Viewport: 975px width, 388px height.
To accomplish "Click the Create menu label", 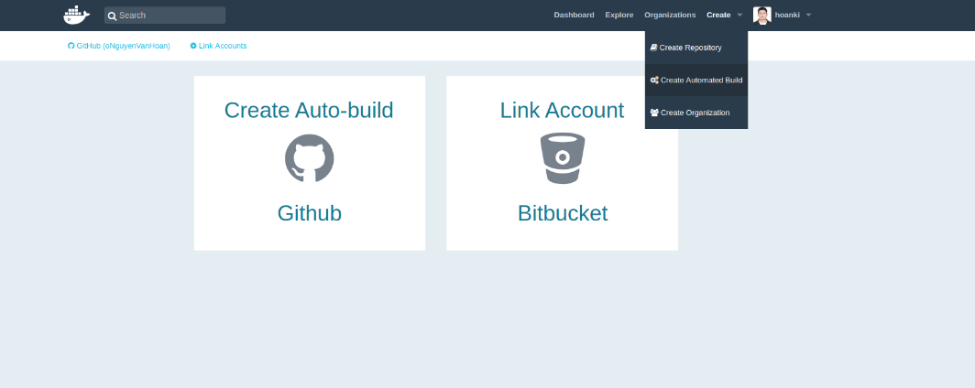I will click(x=718, y=15).
